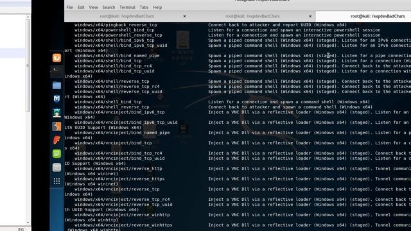The image size is (411, 231).
Task: Close the second terminal tab
Action: 310,16
